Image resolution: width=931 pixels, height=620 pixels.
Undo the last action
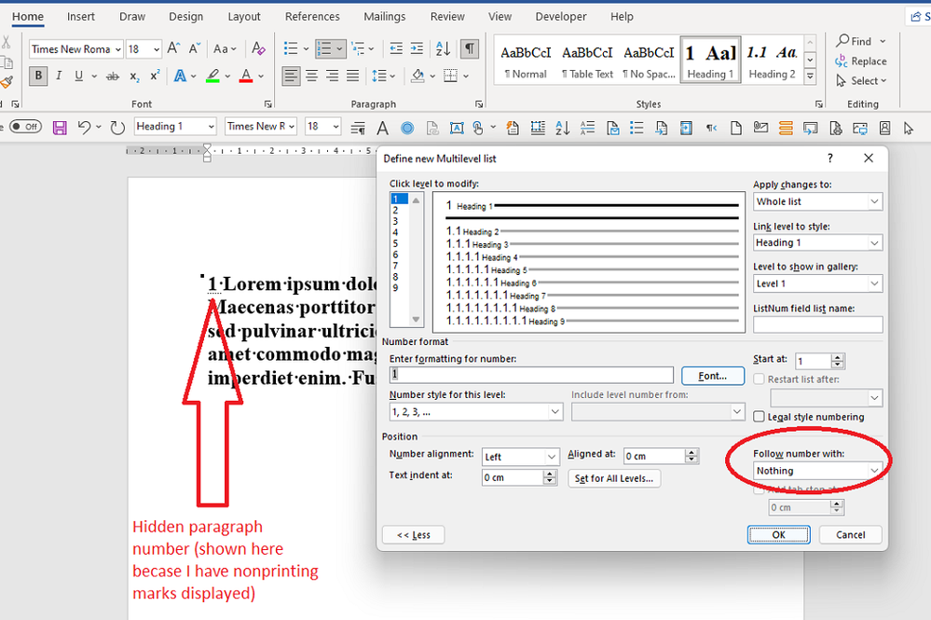(84, 127)
